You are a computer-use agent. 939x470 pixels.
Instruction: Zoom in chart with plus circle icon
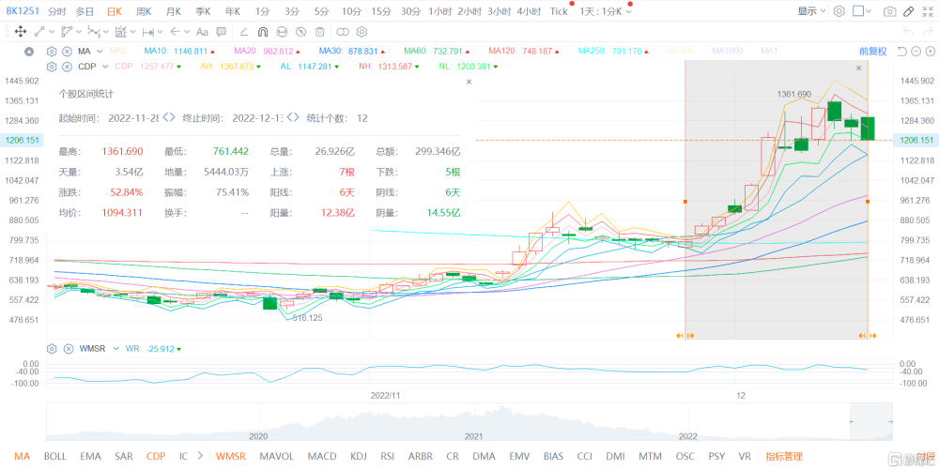928,52
